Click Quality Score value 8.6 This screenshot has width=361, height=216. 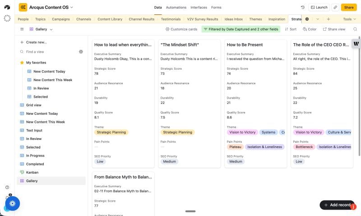(229, 117)
